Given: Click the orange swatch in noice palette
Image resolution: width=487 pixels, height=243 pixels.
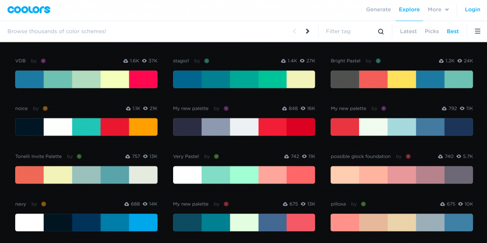Looking at the screenshot, I should (x=143, y=127).
